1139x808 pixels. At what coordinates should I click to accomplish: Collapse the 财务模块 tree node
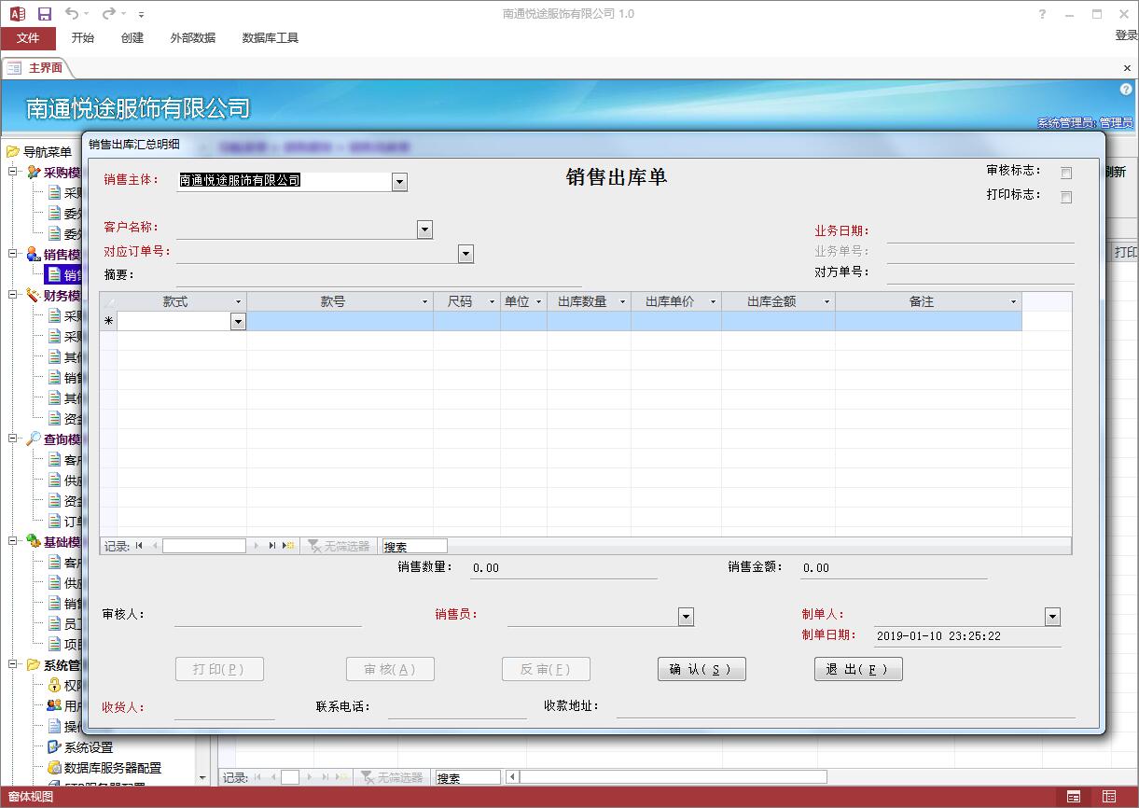[x=13, y=295]
